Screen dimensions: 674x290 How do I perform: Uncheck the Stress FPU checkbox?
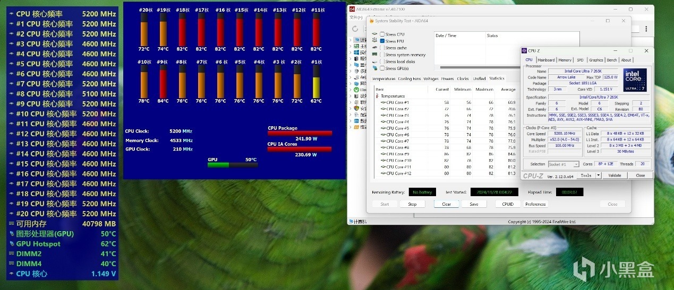(x=382, y=41)
